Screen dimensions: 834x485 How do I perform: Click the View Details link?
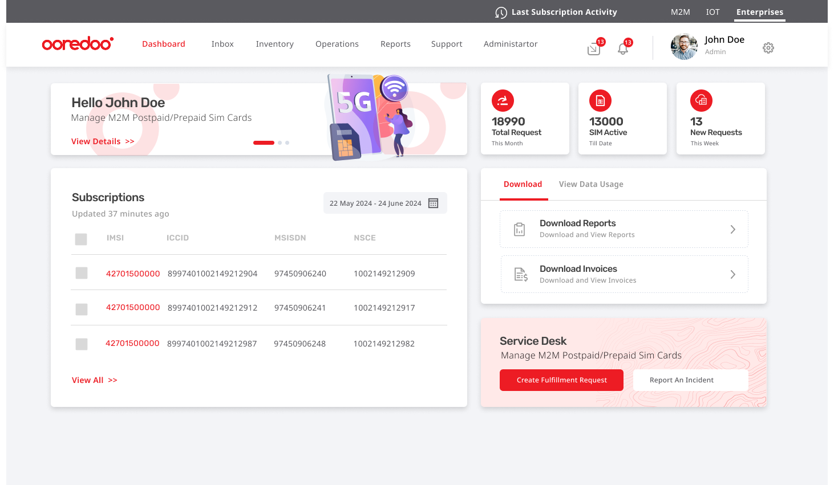click(x=103, y=141)
